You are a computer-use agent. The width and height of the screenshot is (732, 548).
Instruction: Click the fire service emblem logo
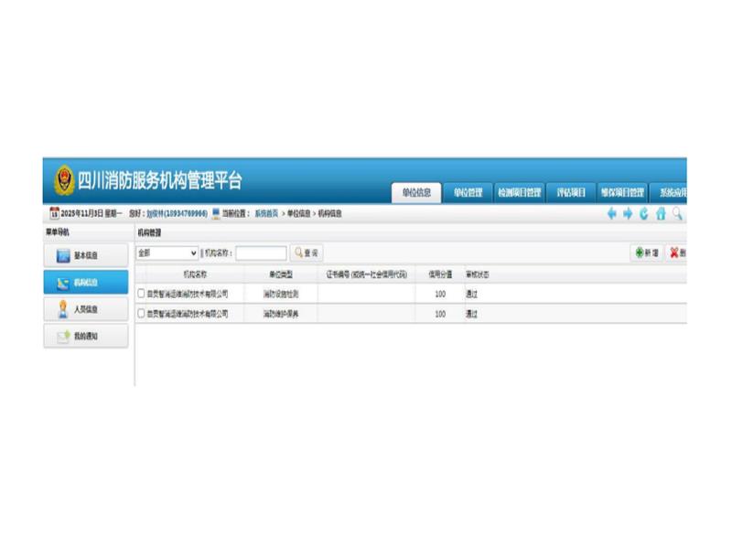tap(64, 179)
